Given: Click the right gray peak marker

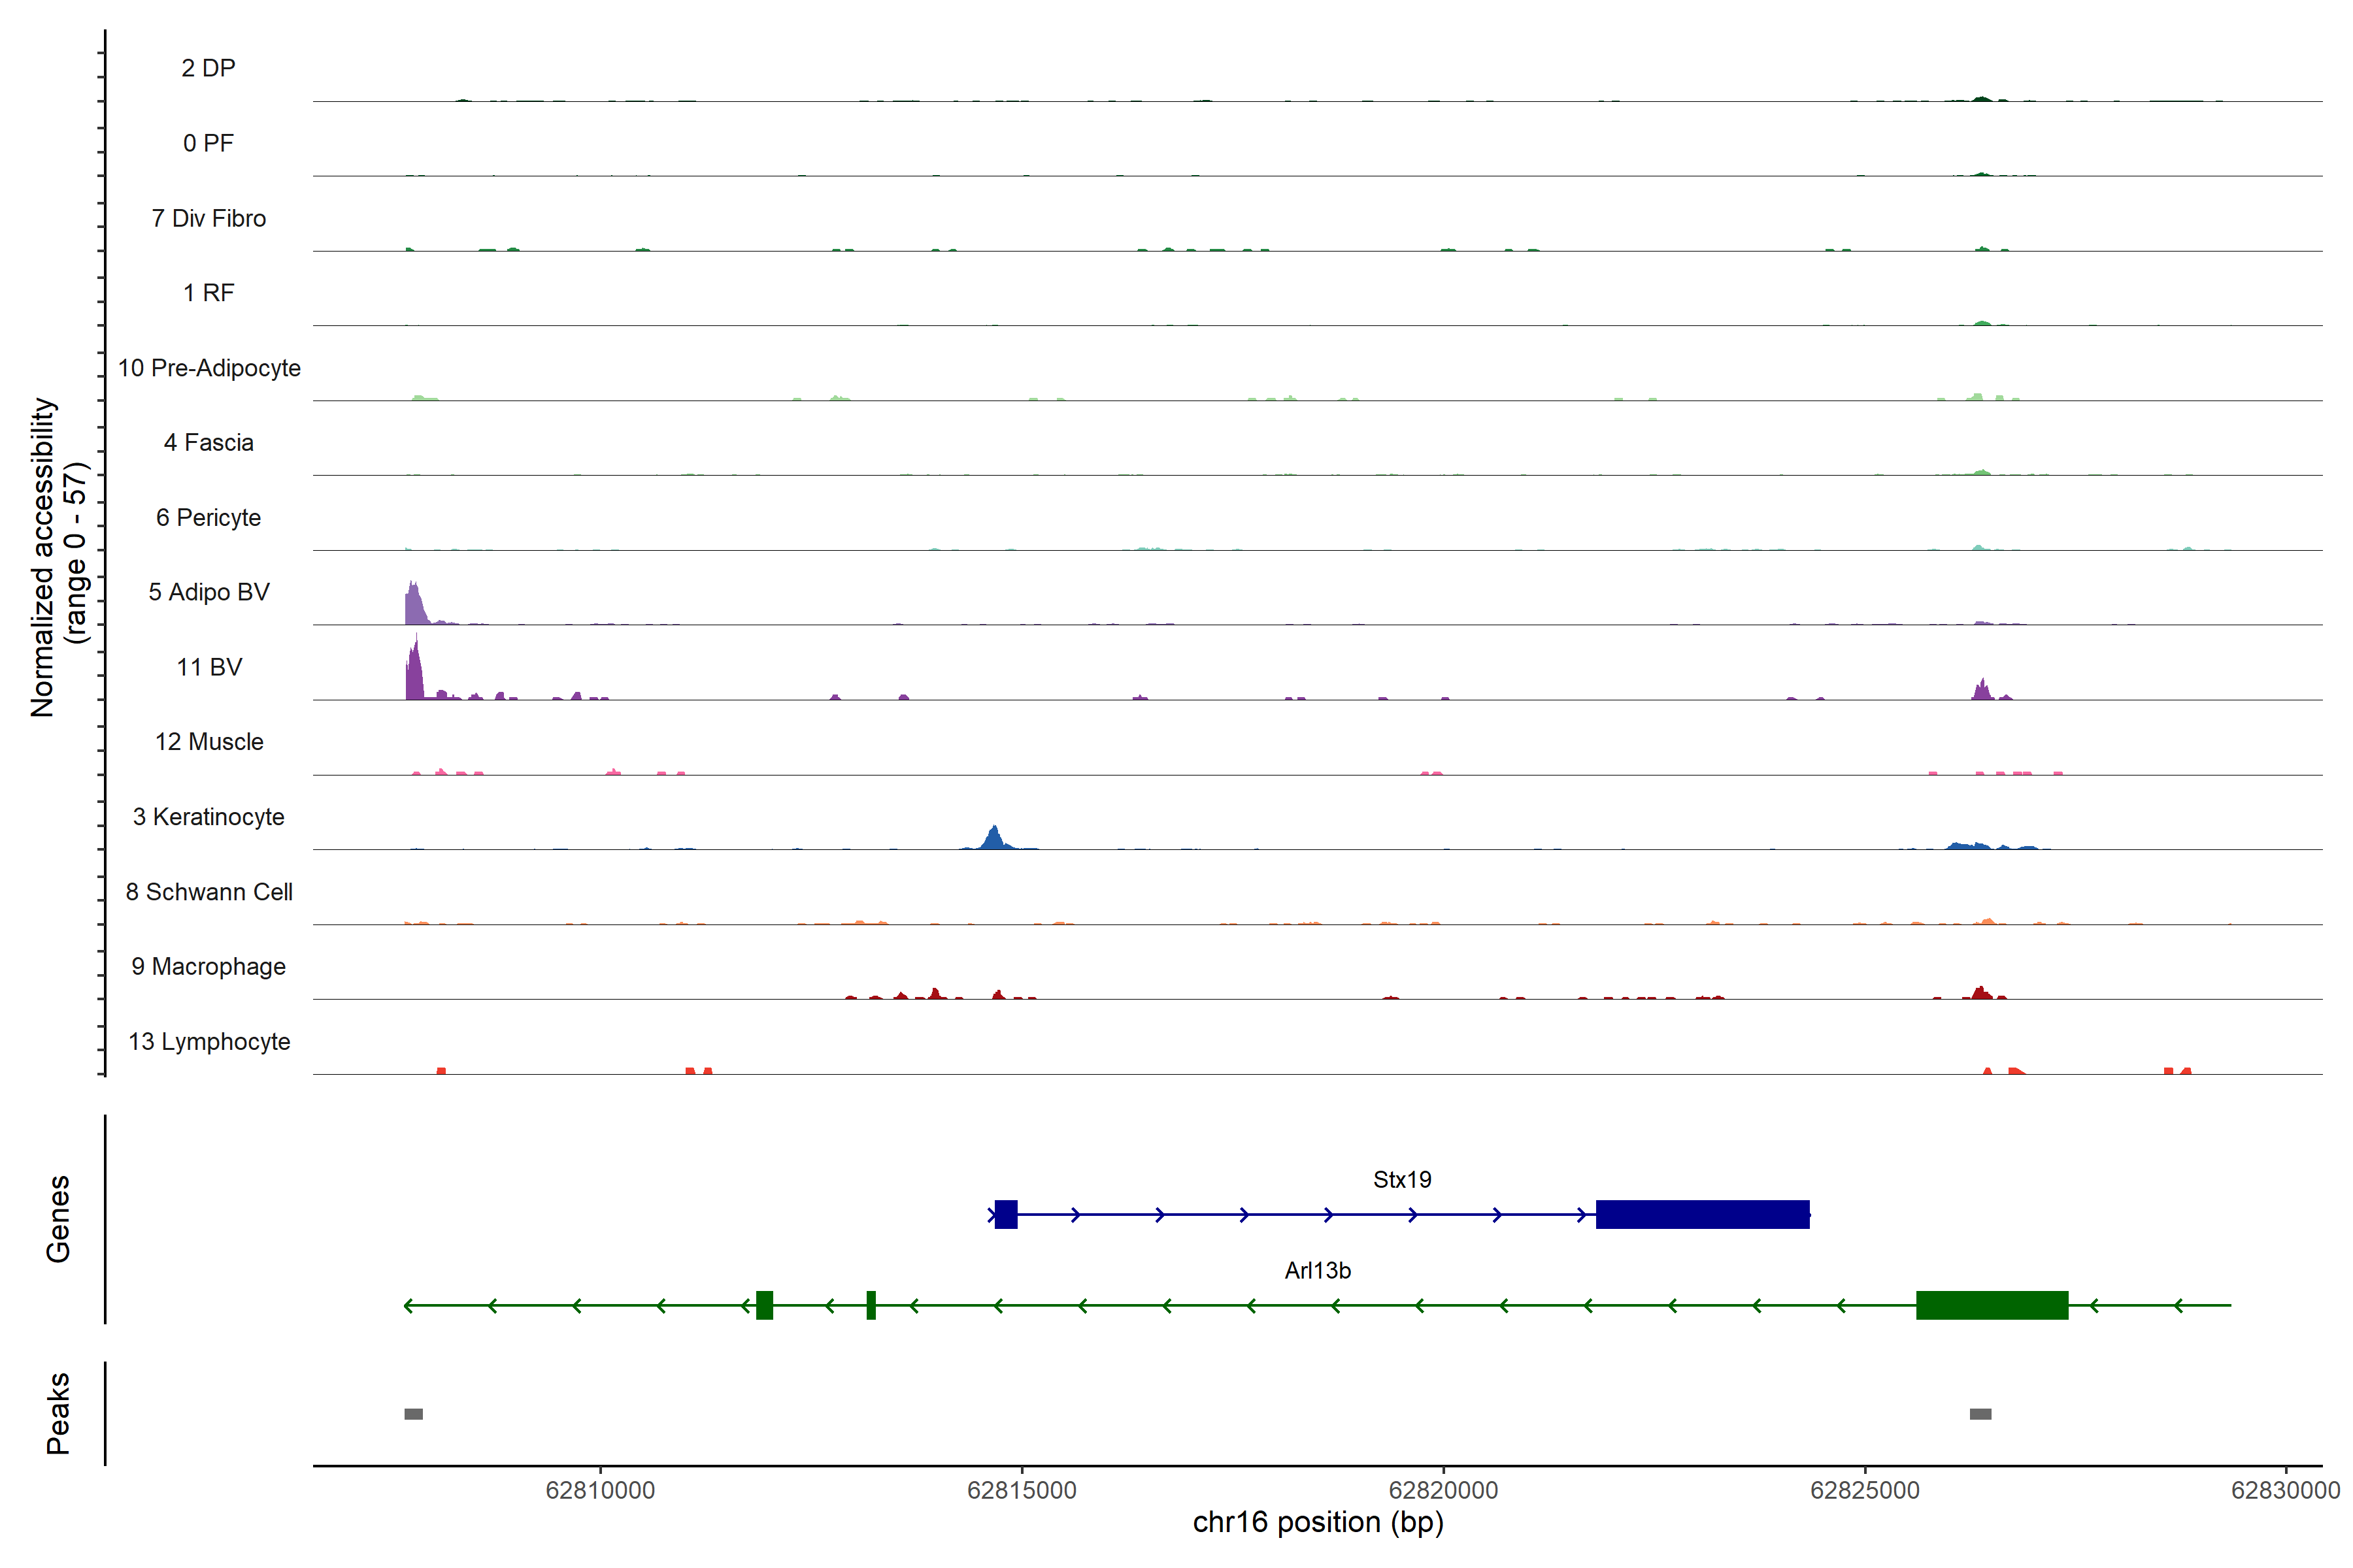Looking at the screenshot, I should 1980,1414.
